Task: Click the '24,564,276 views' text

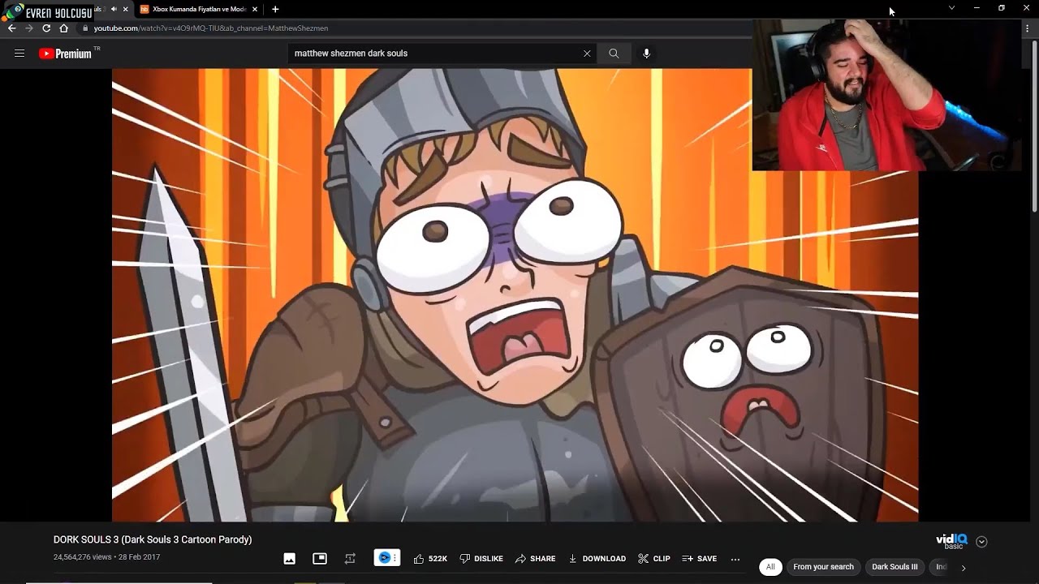Action: point(82,557)
